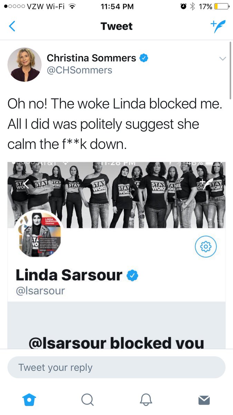Open Notifications bell icon
Screen dimensions: 233x415
click(146, 400)
